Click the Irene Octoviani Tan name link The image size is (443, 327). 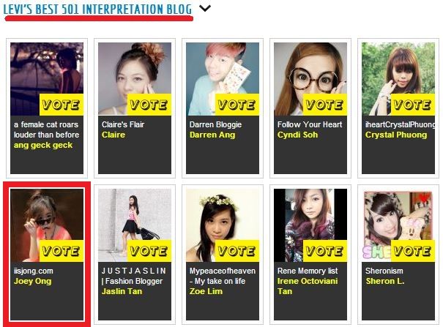308,286
